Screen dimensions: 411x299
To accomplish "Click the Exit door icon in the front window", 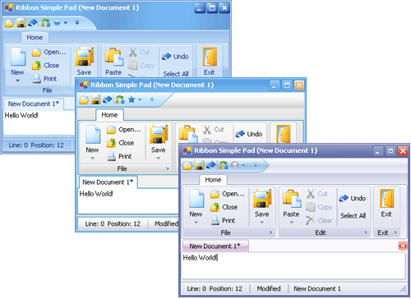I will click(386, 198).
